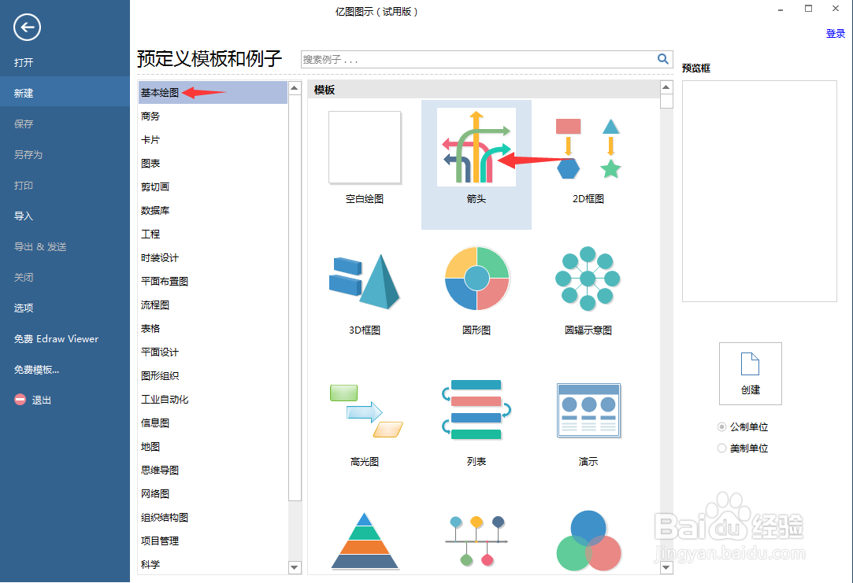Open the 登录 login link
Image resolution: width=853 pixels, height=583 pixels.
coord(835,33)
